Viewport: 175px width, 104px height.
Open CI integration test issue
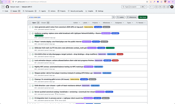click(x=59, y=98)
